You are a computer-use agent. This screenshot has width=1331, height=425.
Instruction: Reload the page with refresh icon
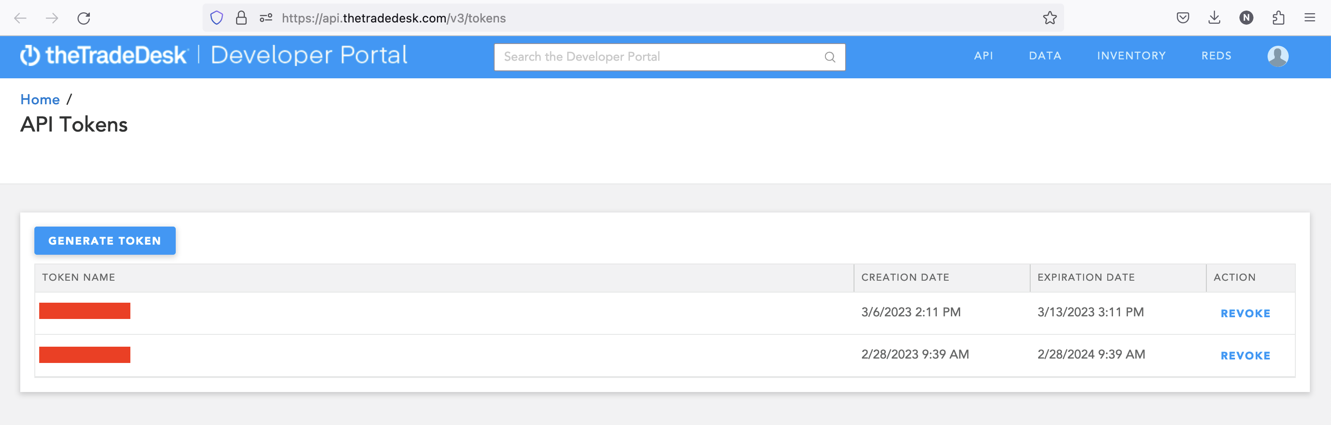coord(84,18)
